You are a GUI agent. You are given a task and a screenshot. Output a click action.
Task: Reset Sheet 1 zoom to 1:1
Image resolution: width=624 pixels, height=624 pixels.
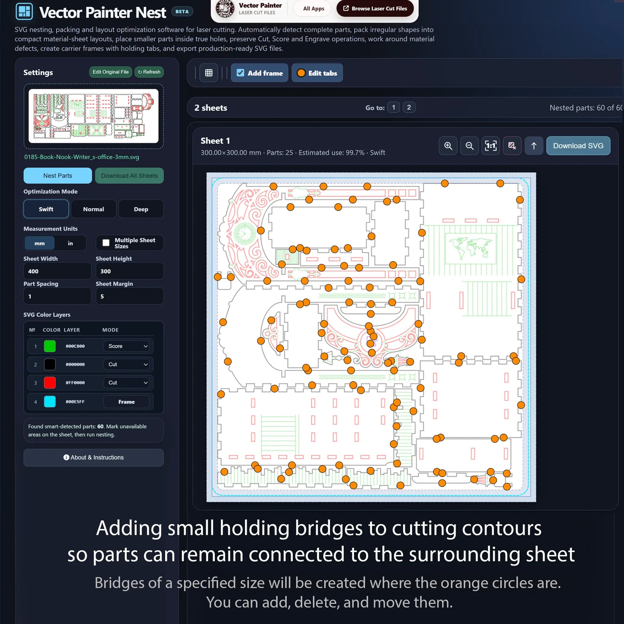pos(491,146)
